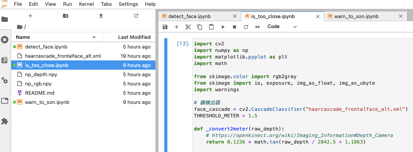
Task: Open the Settings menu
Action: pyautogui.click(x=128, y=4)
